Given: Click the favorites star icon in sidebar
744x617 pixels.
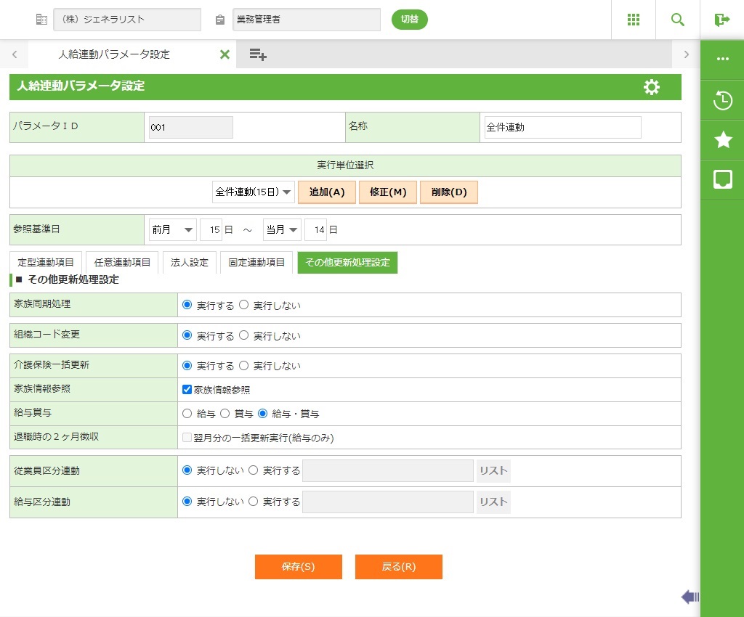Looking at the screenshot, I should click(722, 140).
